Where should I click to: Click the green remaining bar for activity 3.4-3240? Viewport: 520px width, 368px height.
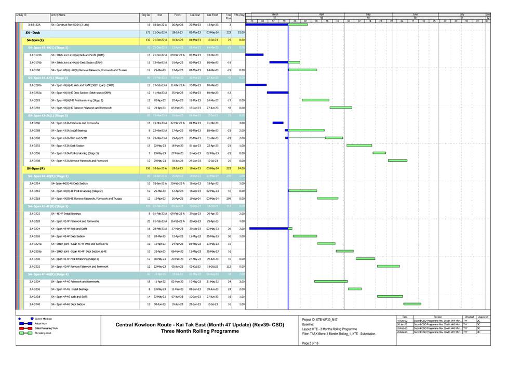coord(412,305)
